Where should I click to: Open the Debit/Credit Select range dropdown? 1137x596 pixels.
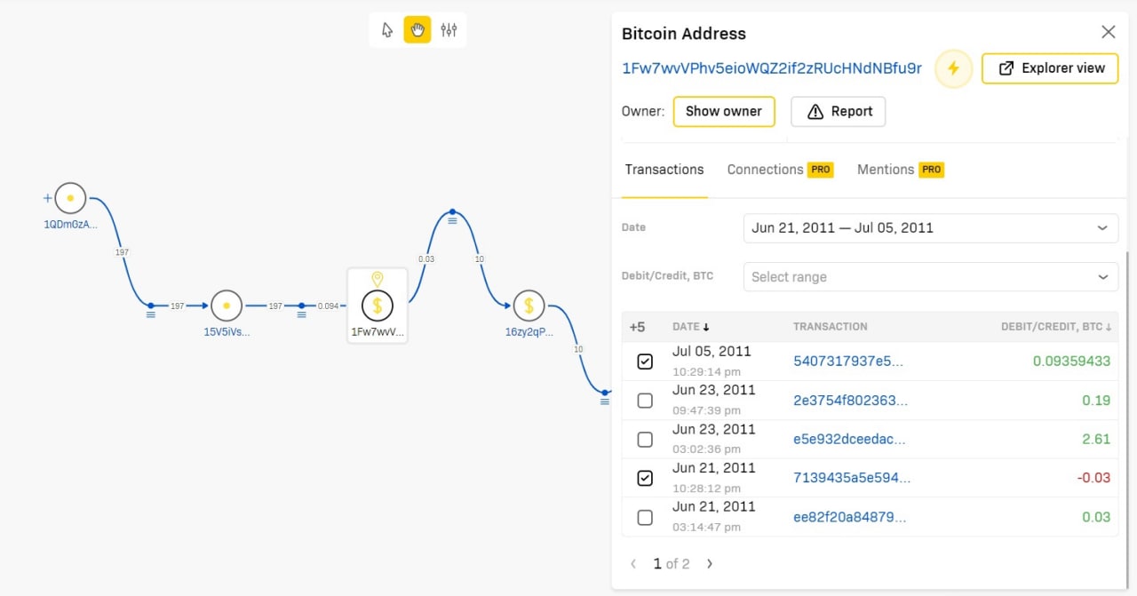930,277
